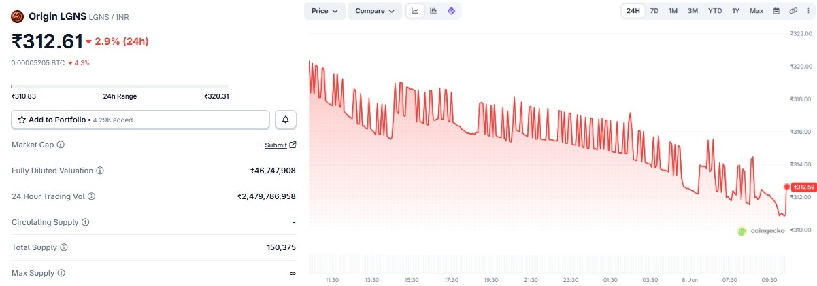Copy chart link via chain icon
This screenshot has width=817, height=286.
tap(793, 11)
